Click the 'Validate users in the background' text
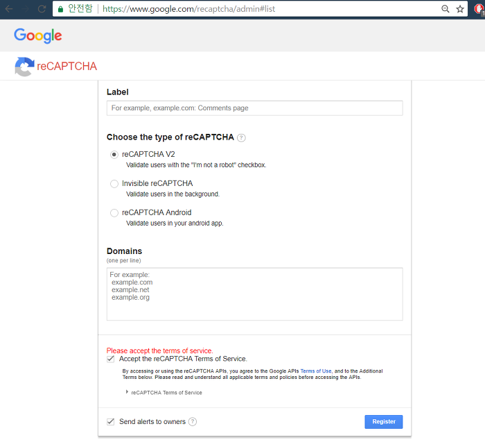 tap(173, 194)
